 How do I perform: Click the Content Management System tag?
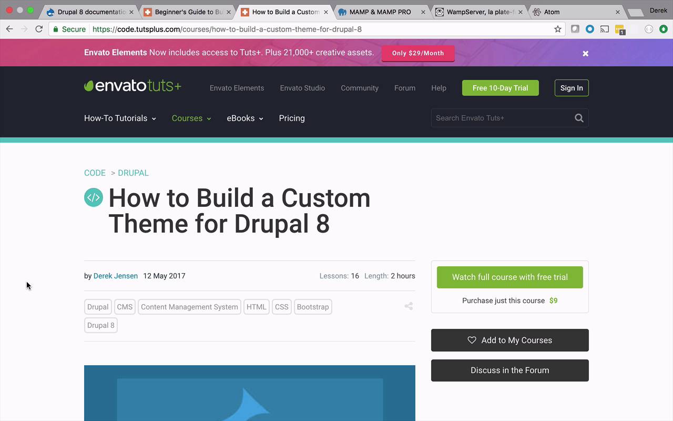coord(189,307)
